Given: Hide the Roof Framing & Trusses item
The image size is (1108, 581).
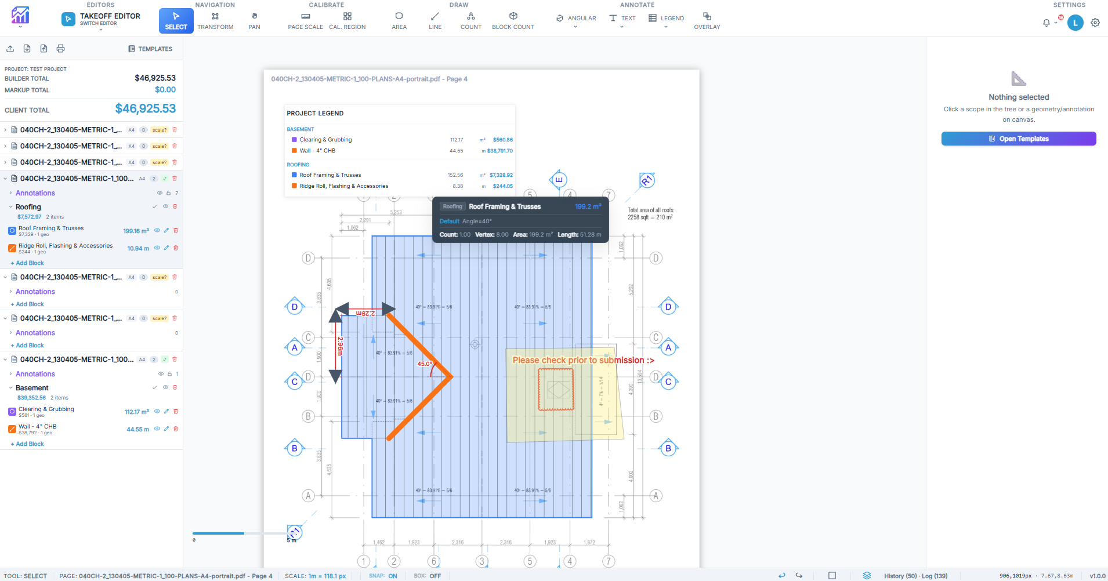Looking at the screenshot, I should pos(157,231).
